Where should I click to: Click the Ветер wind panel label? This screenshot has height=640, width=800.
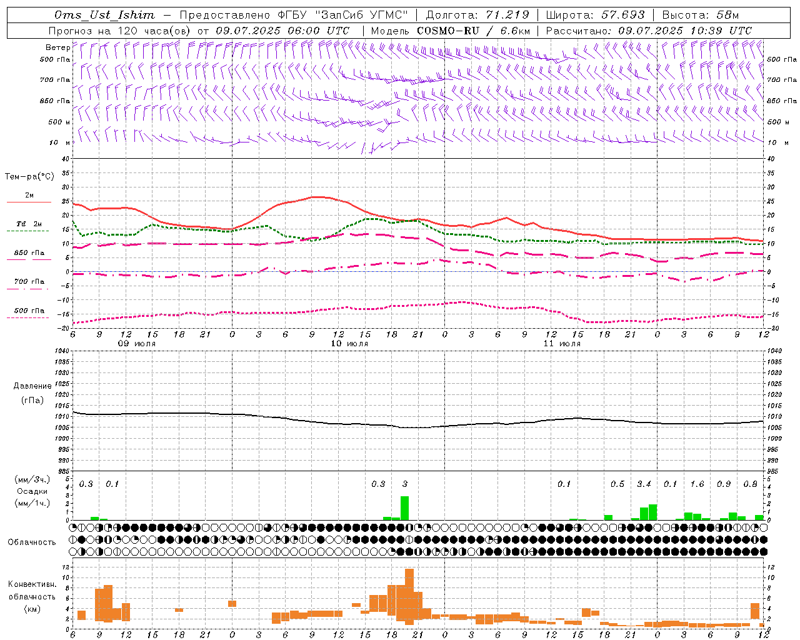[57, 47]
